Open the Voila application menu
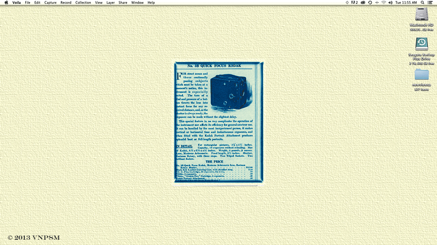 [x=17, y=2]
